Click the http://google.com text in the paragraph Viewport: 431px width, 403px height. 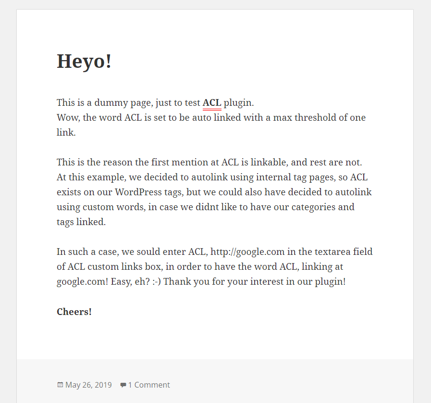click(x=247, y=252)
